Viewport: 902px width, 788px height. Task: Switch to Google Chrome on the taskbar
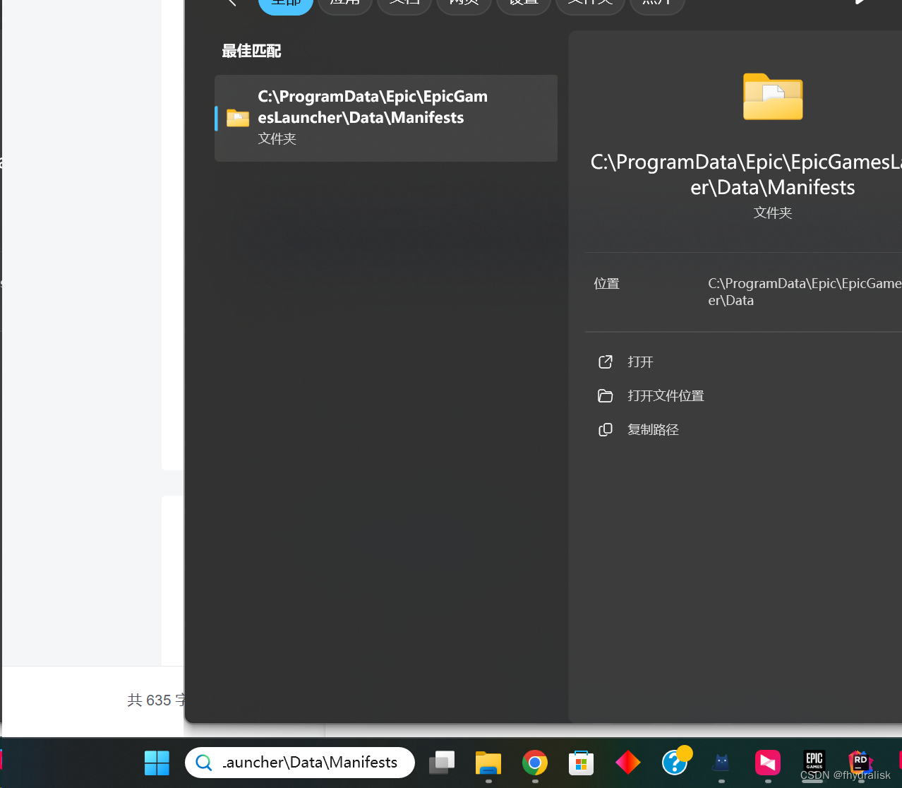[x=535, y=763]
